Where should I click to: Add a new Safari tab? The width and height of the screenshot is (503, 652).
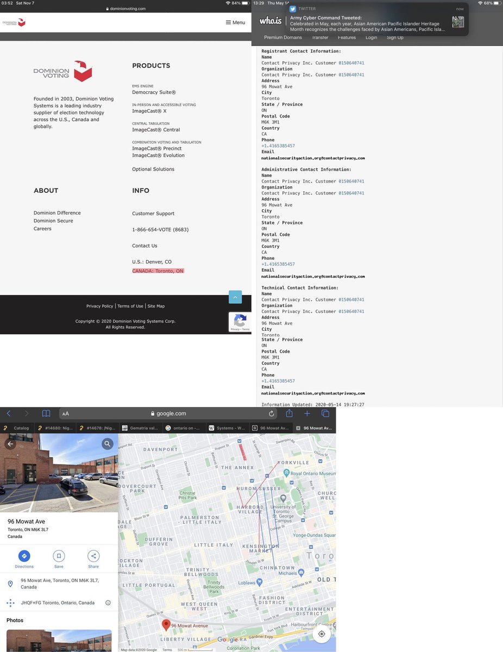pyautogui.click(x=307, y=413)
